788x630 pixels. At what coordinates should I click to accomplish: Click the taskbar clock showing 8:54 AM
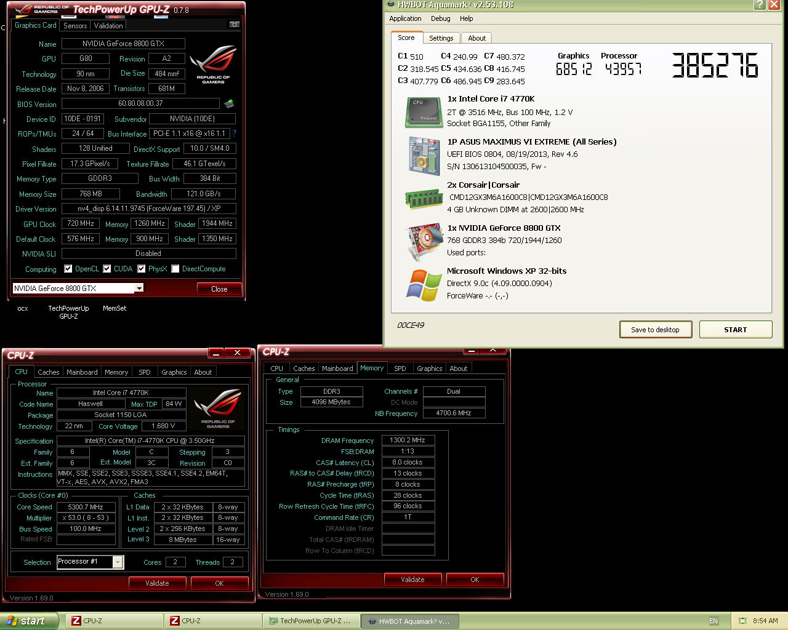765,621
